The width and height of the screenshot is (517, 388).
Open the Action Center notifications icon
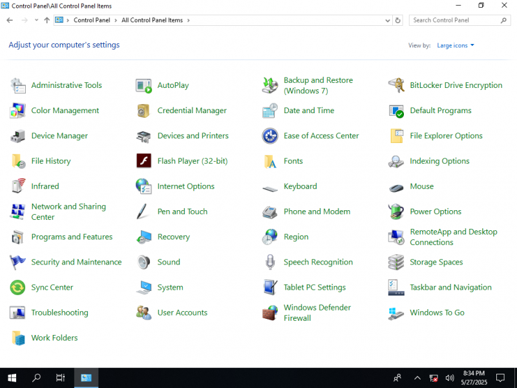pyautogui.click(x=500, y=378)
